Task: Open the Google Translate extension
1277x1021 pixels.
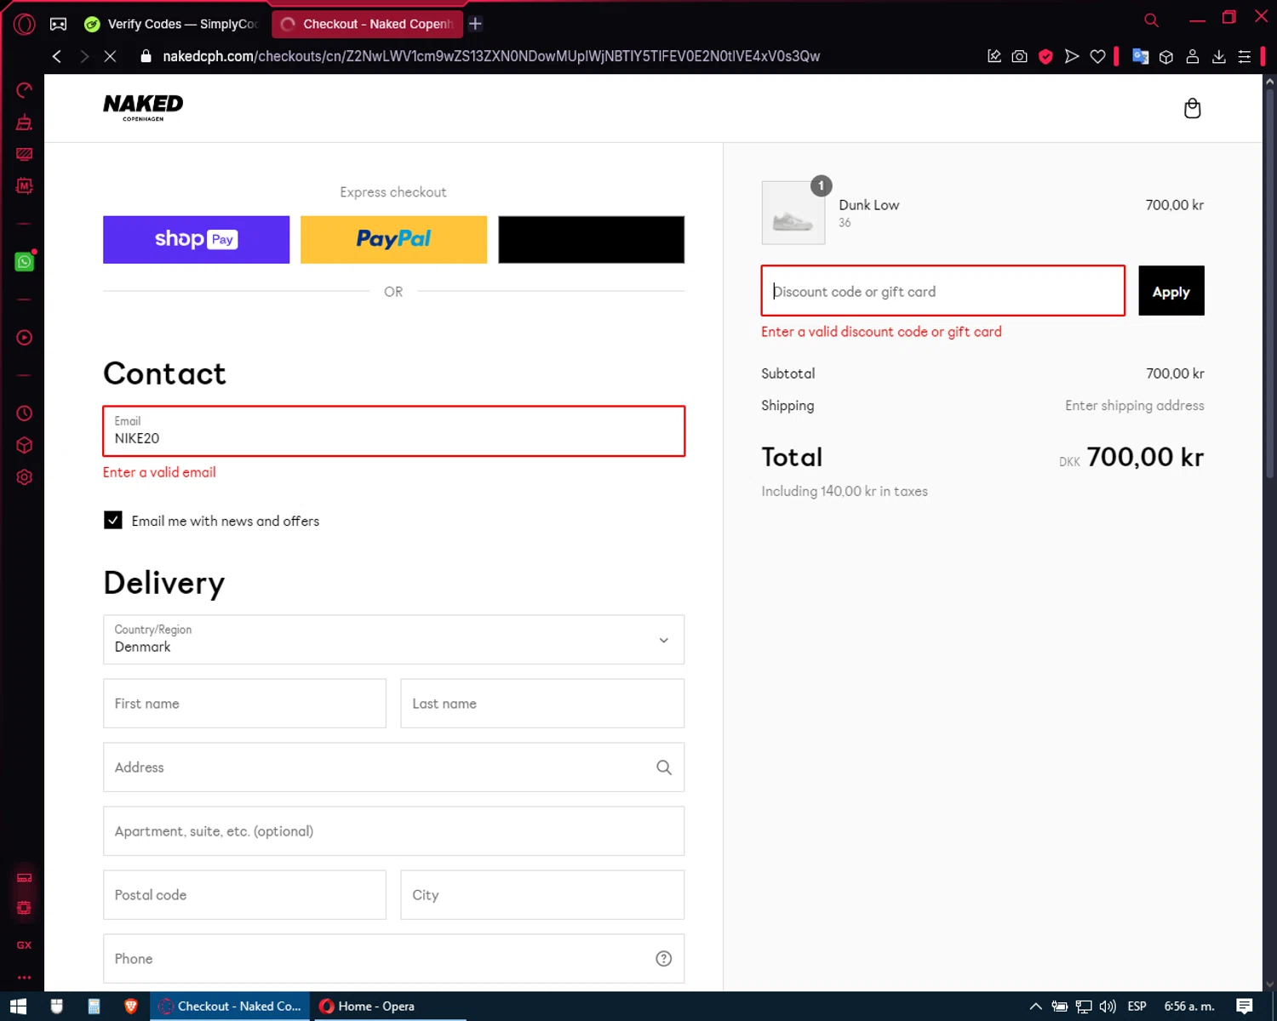Action: 1141,56
